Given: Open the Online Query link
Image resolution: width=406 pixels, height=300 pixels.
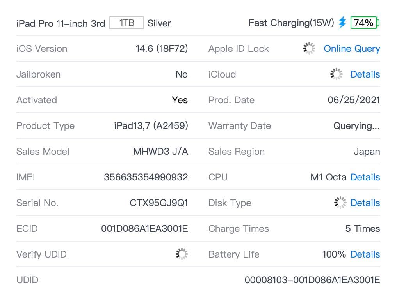Looking at the screenshot, I should pyautogui.click(x=352, y=49).
